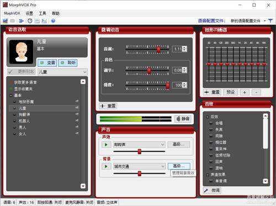
Task: Play the 背景 background sound preview
Action: click(x=106, y=167)
